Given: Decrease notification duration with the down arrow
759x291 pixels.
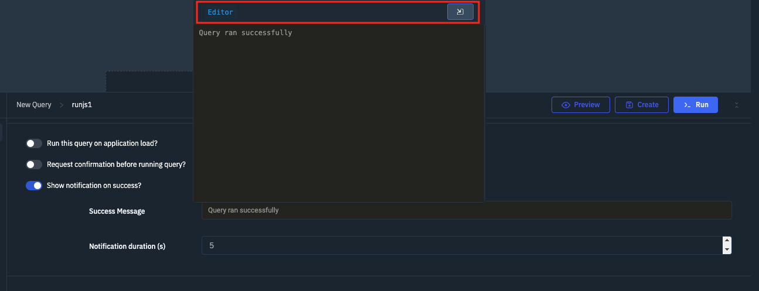Looking at the screenshot, I should pyautogui.click(x=727, y=250).
